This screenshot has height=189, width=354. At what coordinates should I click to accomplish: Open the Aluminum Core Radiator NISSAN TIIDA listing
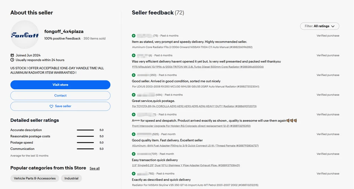(x=192, y=47)
